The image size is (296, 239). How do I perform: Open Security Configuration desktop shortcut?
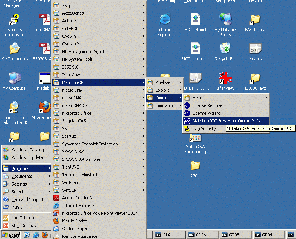click(x=15, y=20)
